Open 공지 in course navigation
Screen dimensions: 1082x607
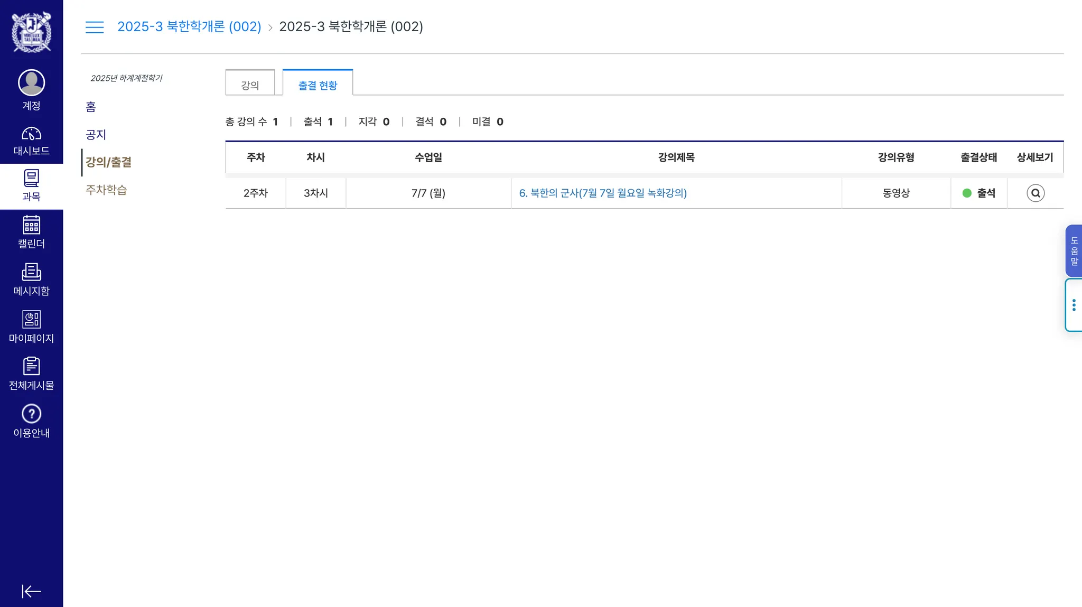pos(96,135)
